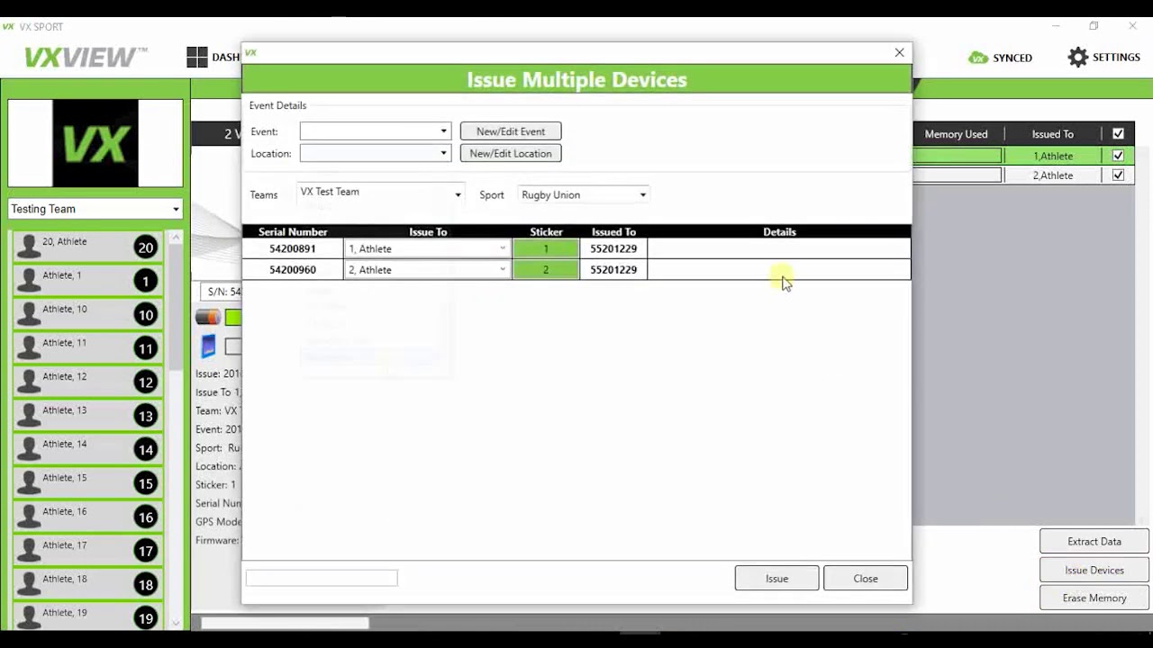Click the Sticker column header
Screen dimensions: 1153x648
click(546, 232)
